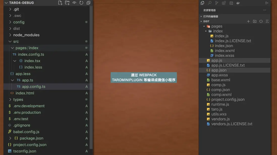Viewport: 277px width, 155px height.
Task: Expand the 打开的编辑器 section
Action: [x=201, y=16]
